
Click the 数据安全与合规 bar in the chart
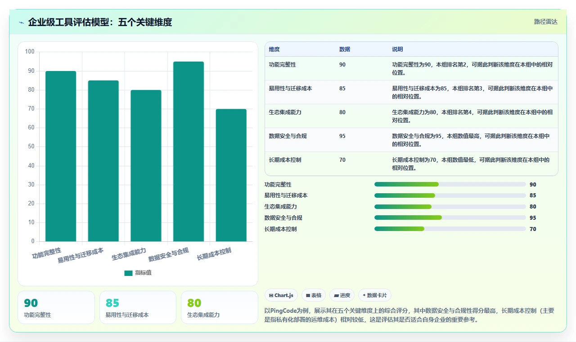pyautogui.click(x=189, y=151)
